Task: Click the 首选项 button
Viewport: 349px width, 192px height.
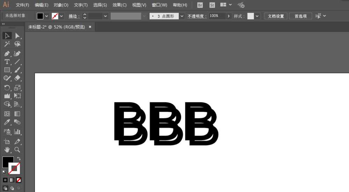Action: (300, 16)
